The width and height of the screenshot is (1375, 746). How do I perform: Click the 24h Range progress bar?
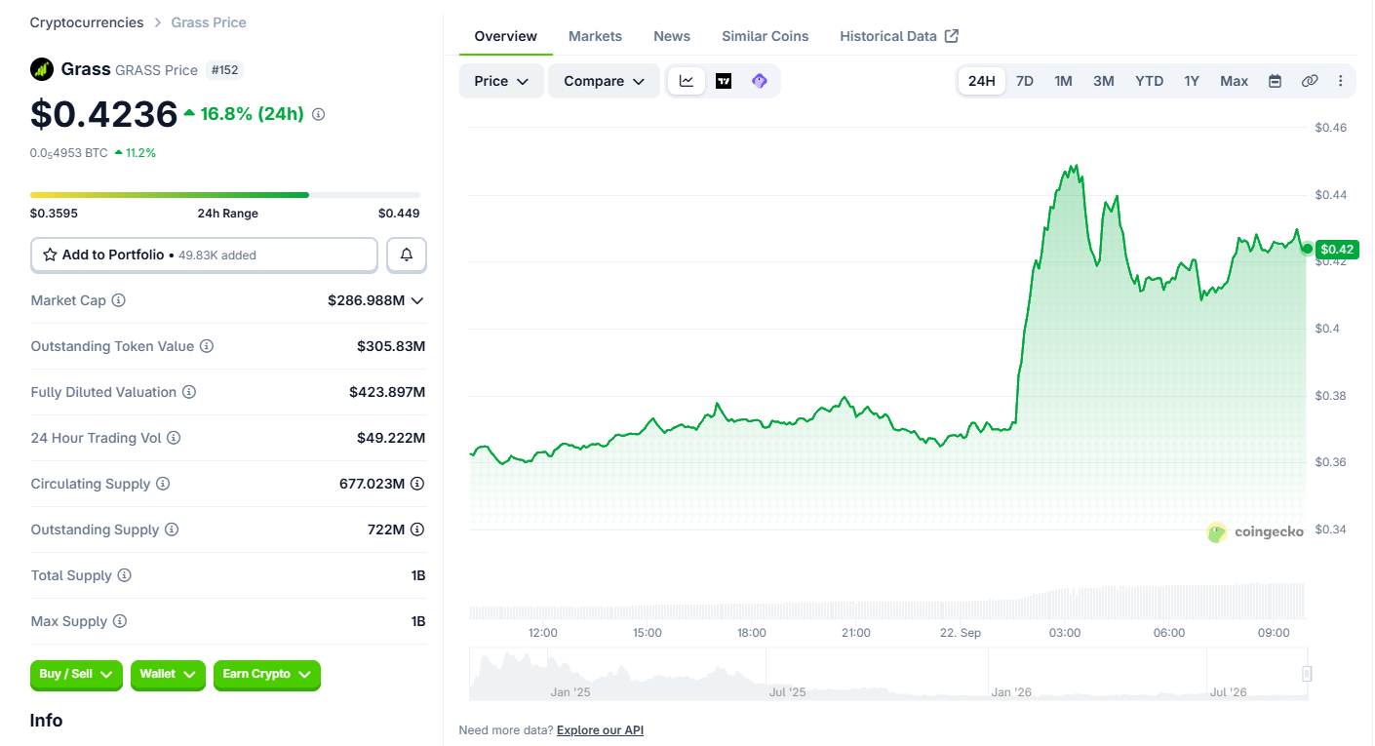(x=225, y=195)
